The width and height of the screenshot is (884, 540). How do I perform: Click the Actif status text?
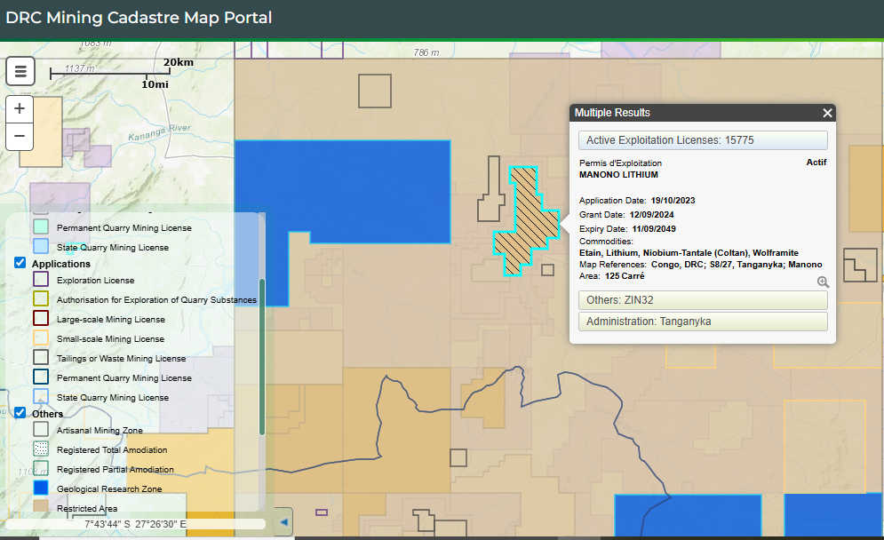816,163
